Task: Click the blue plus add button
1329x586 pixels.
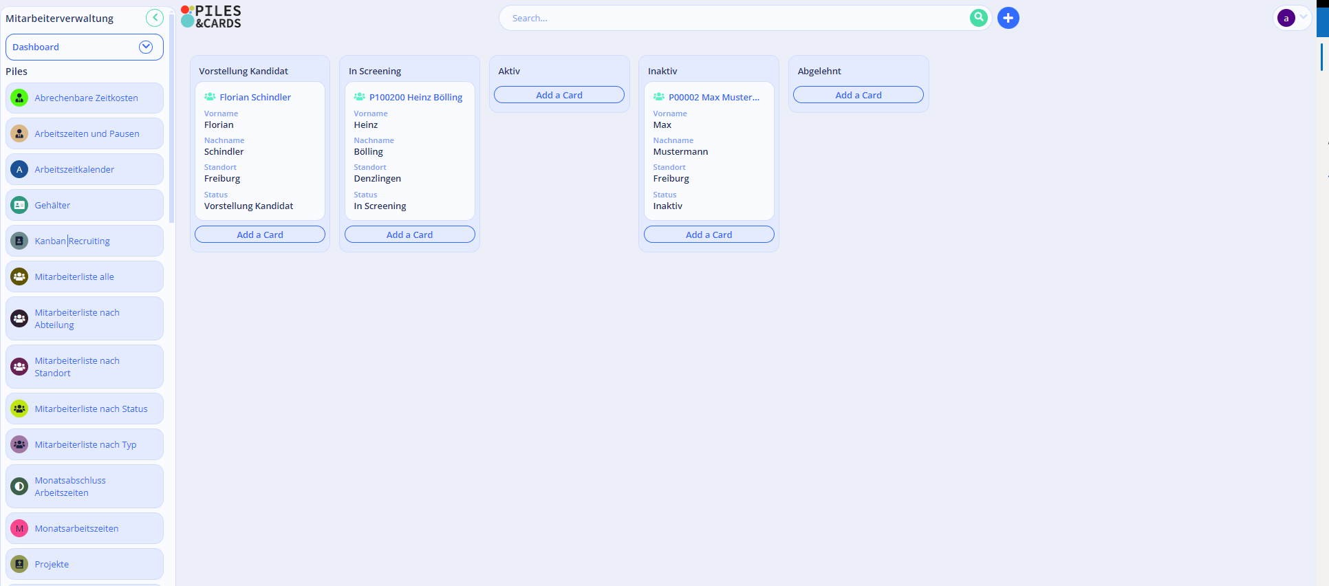Action: tap(1008, 18)
